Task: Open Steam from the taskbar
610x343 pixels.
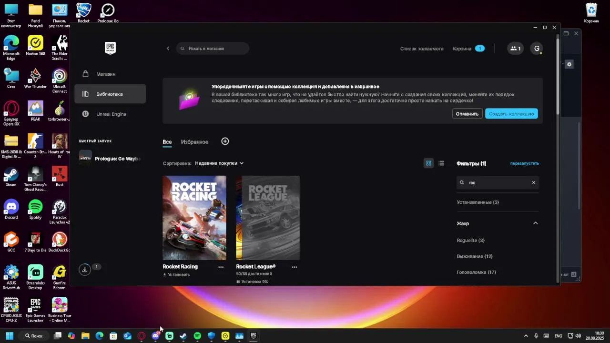Action: (x=183, y=336)
